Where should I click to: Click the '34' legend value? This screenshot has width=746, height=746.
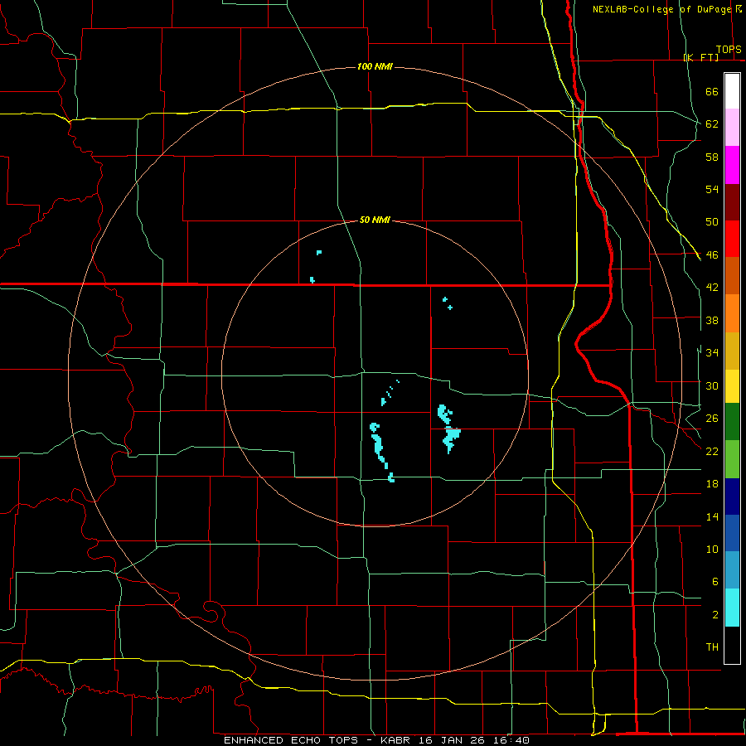point(712,353)
